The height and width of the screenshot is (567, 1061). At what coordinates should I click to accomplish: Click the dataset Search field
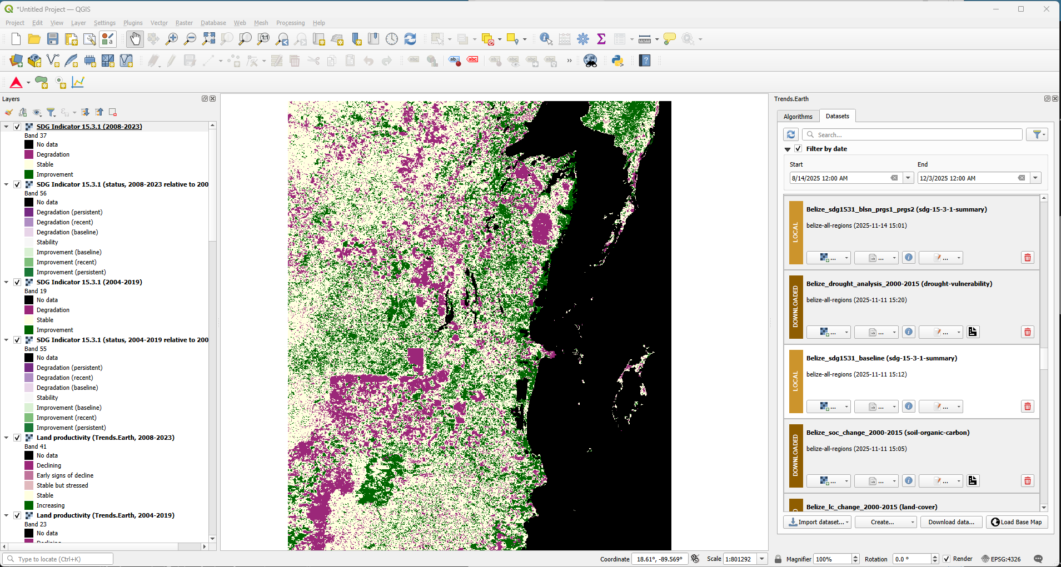912,134
